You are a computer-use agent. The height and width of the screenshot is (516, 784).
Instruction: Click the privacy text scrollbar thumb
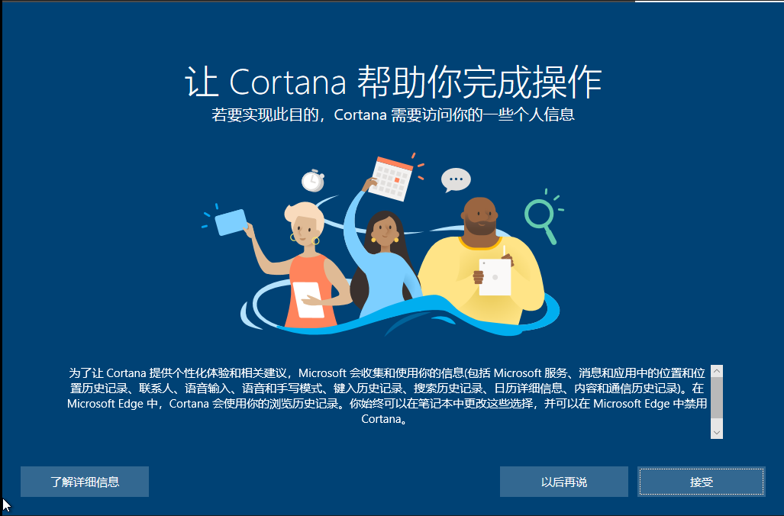point(717,398)
